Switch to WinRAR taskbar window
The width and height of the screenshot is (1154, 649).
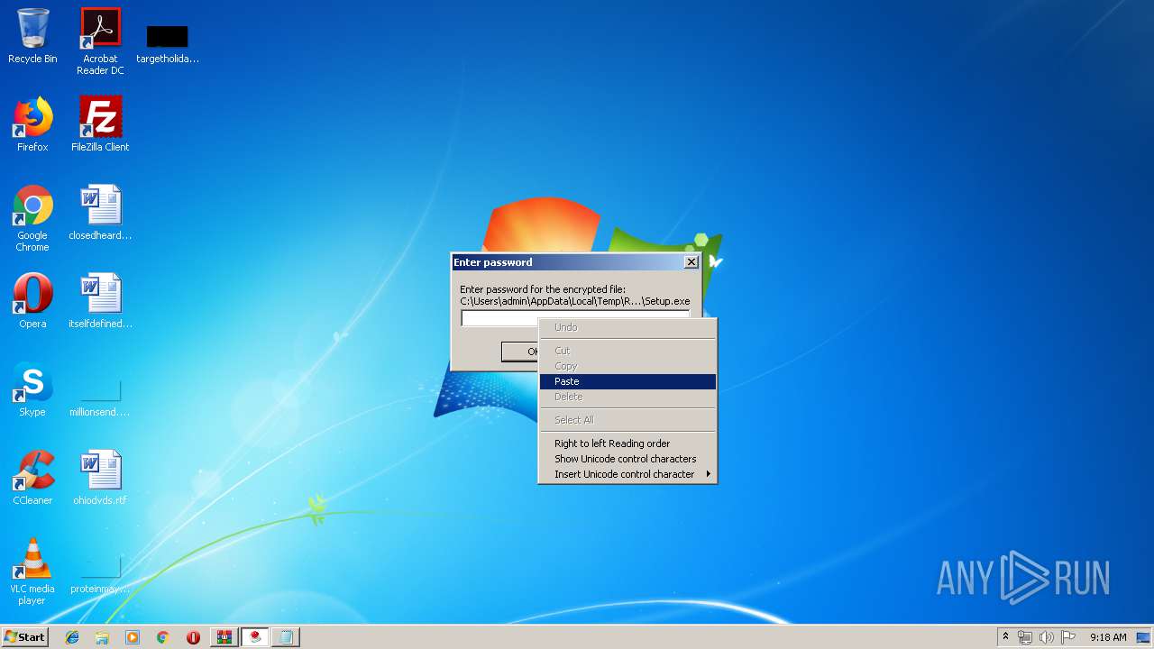(x=224, y=637)
